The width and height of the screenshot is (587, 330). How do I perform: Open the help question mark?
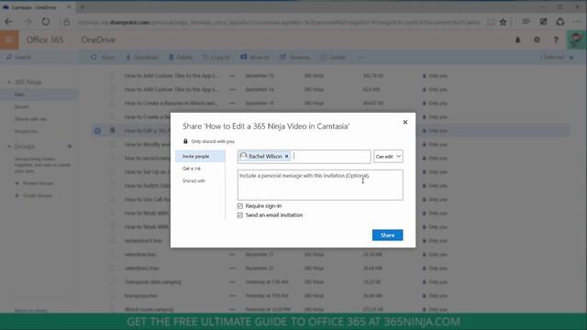pyautogui.click(x=556, y=40)
